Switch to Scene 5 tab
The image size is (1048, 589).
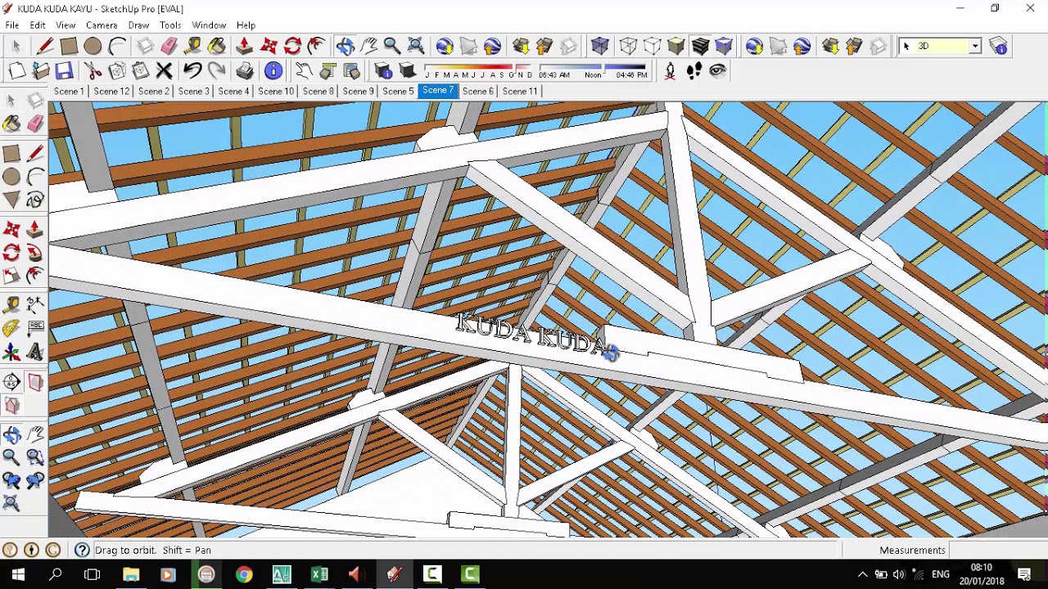tap(398, 91)
